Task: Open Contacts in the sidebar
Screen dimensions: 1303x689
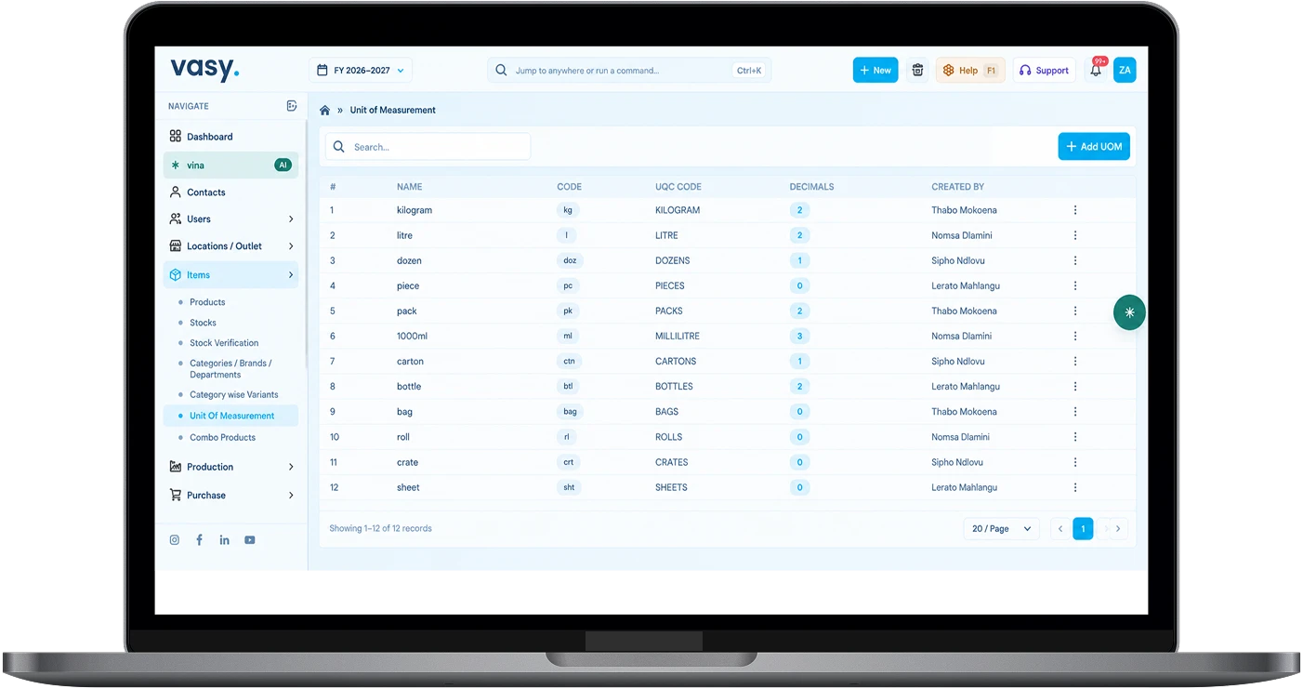Action: click(231, 192)
